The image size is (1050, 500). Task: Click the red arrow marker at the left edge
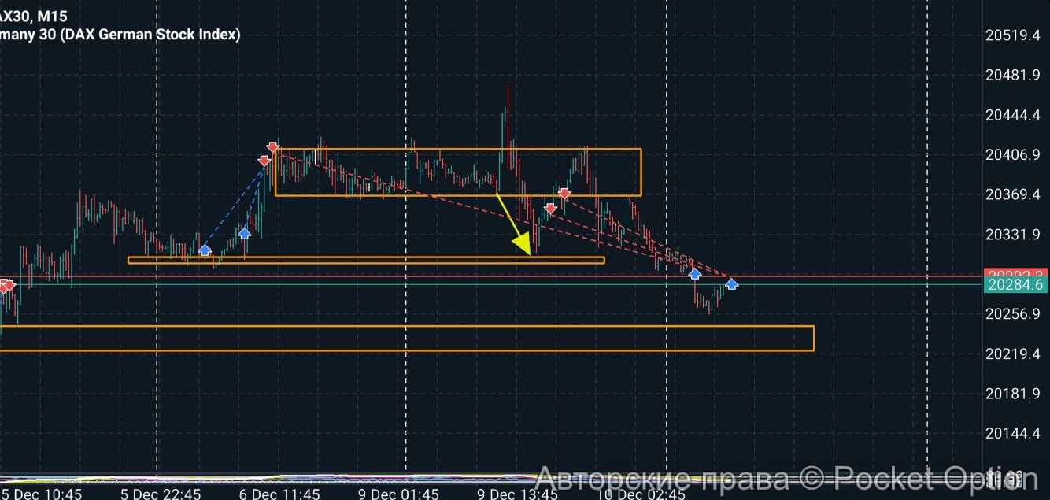click(6, 287)
